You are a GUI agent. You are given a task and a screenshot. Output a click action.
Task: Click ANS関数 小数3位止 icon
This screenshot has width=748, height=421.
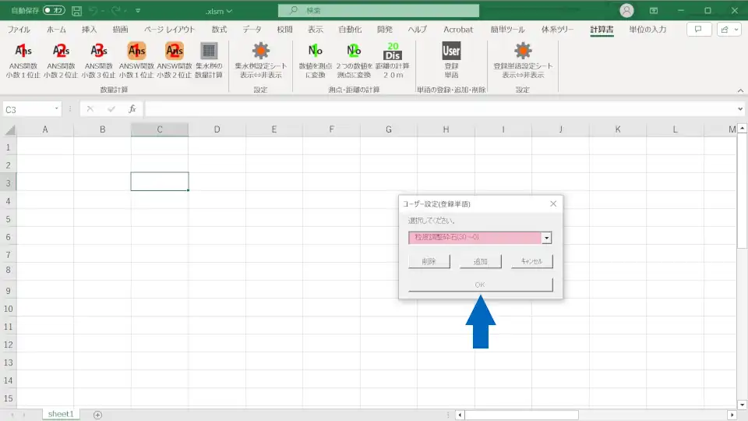coord(99,51)
